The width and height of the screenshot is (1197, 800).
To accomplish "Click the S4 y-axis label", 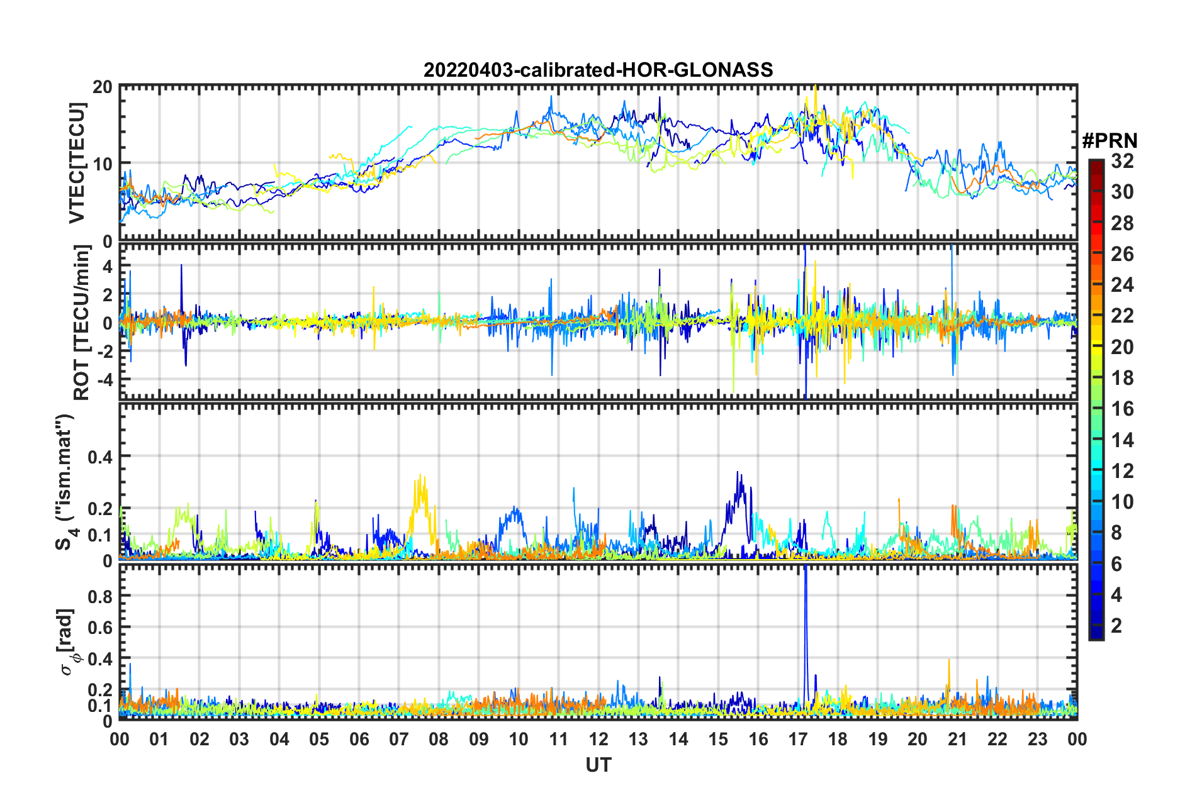I will [67, 482].
